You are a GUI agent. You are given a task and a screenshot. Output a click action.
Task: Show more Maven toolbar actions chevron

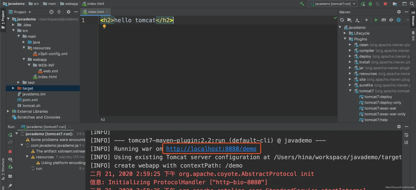point(408,20)
